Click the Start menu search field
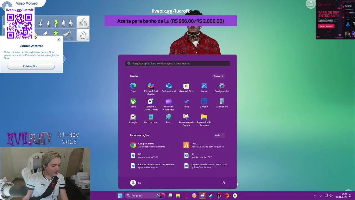Viewport: 355px width, 200px height. (177, 64)
